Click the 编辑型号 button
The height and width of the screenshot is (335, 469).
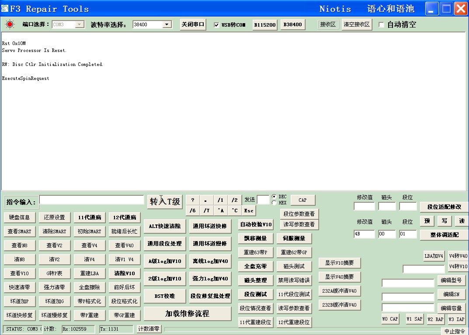coord(452,280)
